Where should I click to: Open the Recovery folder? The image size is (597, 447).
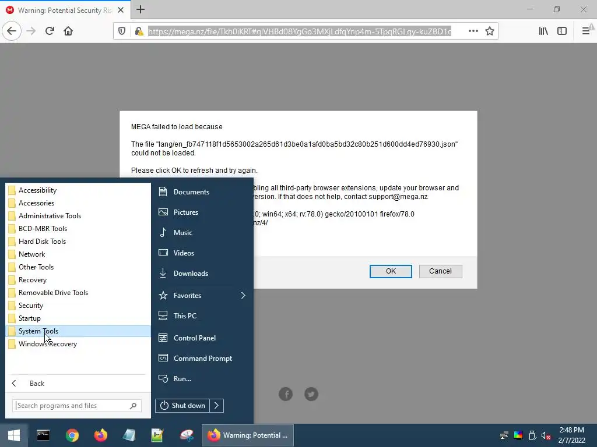pyautogui.click(x=78, y=280)
